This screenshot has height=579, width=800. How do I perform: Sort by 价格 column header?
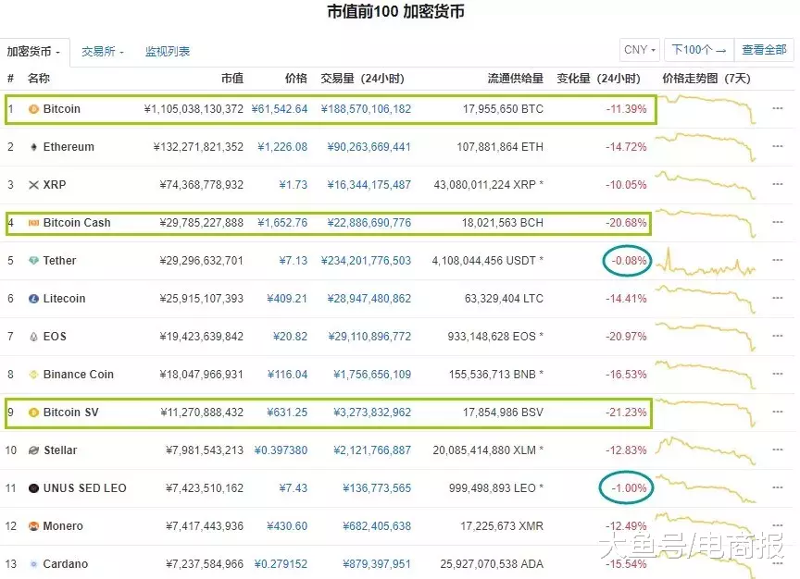coord(296,79)
